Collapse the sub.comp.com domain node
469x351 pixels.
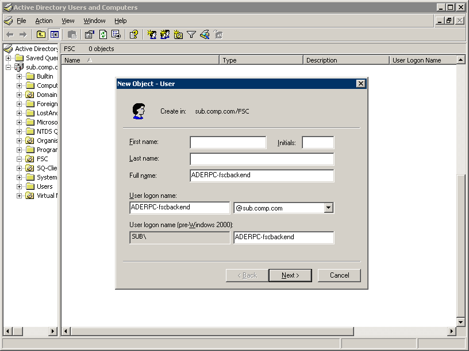pos(8,67)
